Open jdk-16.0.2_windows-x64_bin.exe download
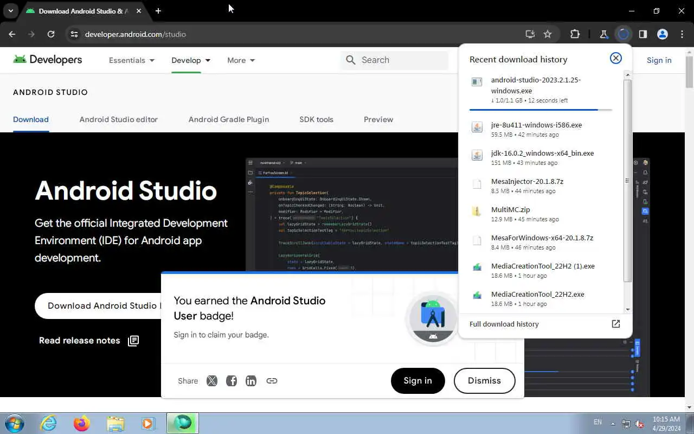 (x=541, y=157)
